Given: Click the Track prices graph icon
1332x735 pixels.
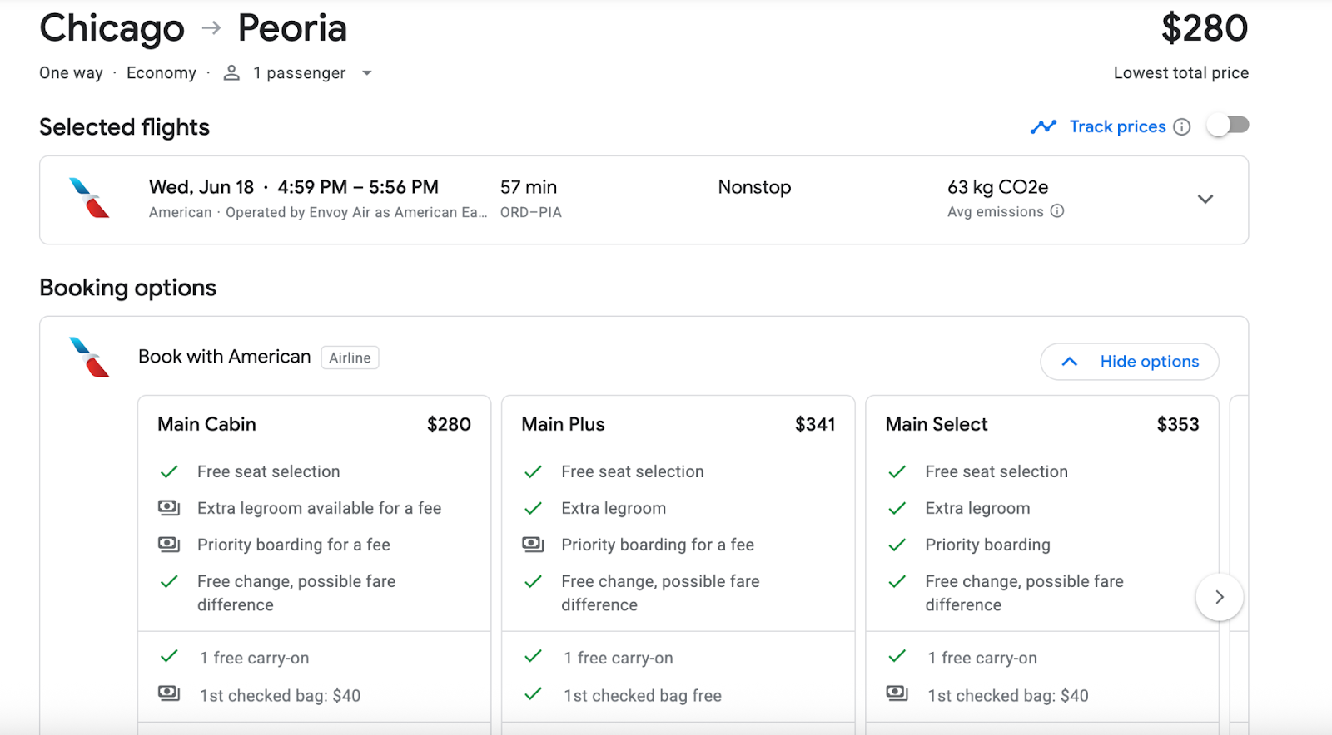Looking at the screenshot, I should point(1043,126).
